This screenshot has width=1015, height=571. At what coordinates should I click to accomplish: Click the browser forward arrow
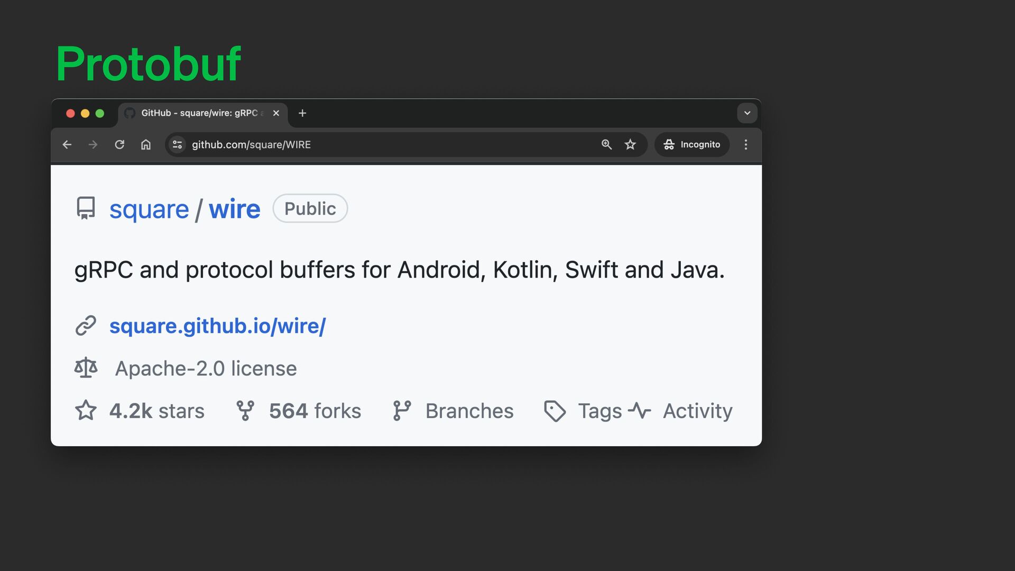coord(93,144)
